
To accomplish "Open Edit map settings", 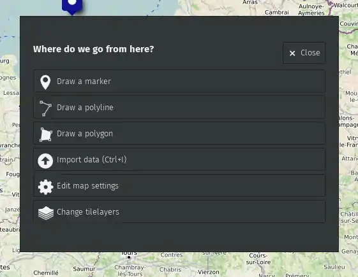I will tap(179, 186).
